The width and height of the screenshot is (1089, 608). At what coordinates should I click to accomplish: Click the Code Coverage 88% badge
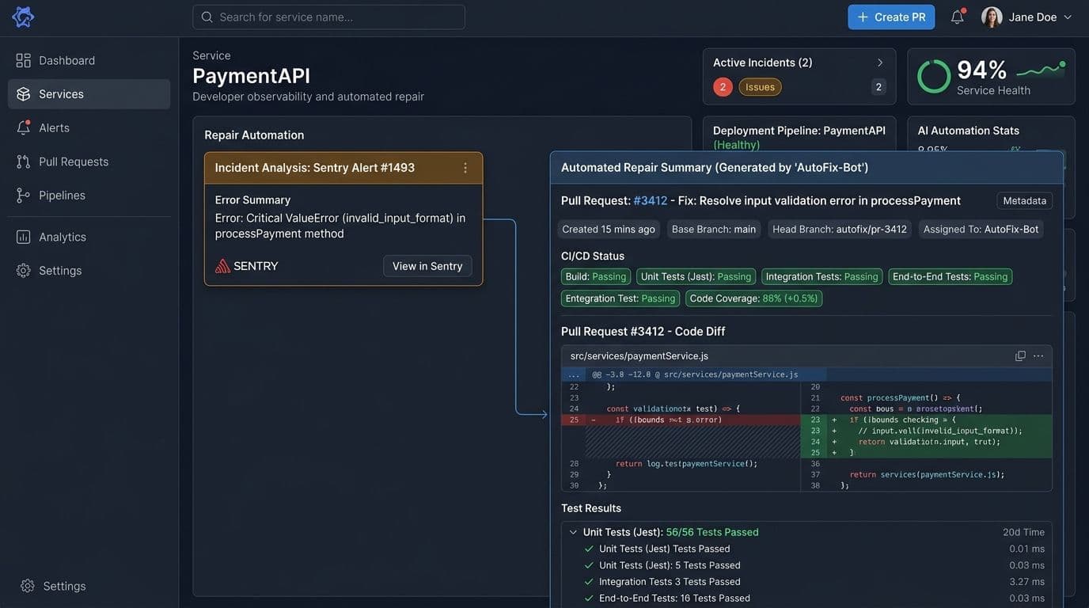[754, 298]
